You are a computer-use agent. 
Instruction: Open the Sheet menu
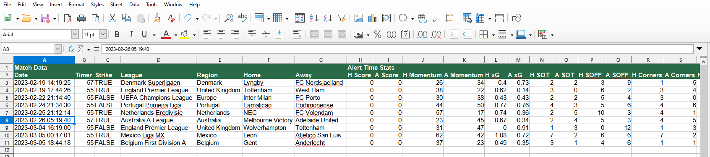coord(116,5)
